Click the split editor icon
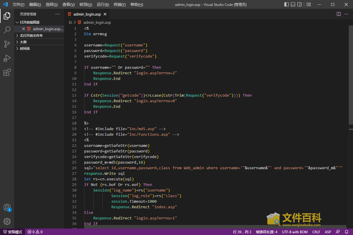The image size is (353, 235). click(x=339, y=14)
